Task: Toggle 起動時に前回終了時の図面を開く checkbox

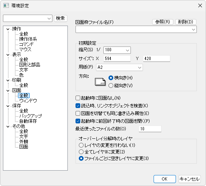Action: (78, 121)
